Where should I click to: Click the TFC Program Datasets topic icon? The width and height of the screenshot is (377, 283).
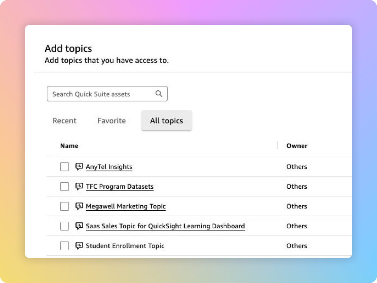tap(79, 186)
